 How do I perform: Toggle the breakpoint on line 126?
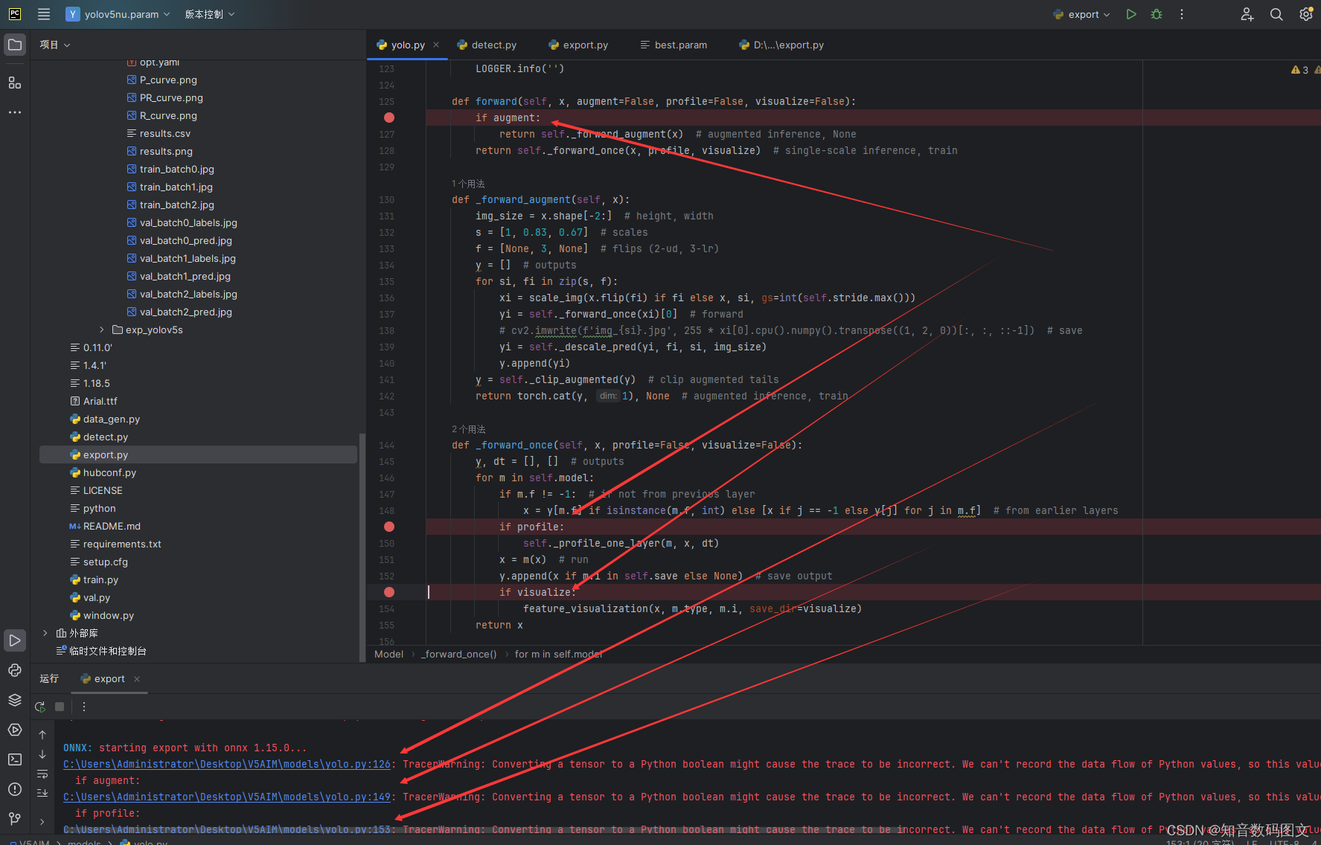[388, 118]
